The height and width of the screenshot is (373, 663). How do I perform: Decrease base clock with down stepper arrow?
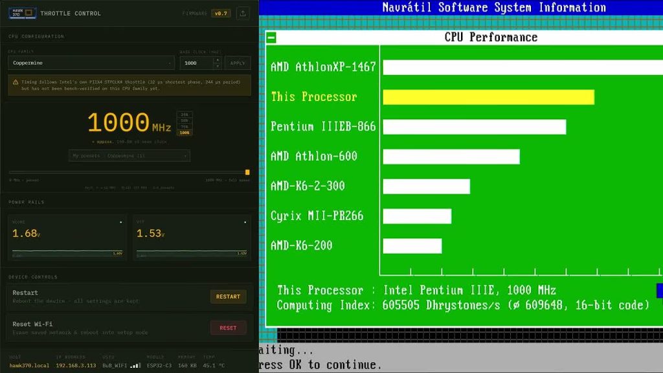pyautogui.click(x=218, y=66)
